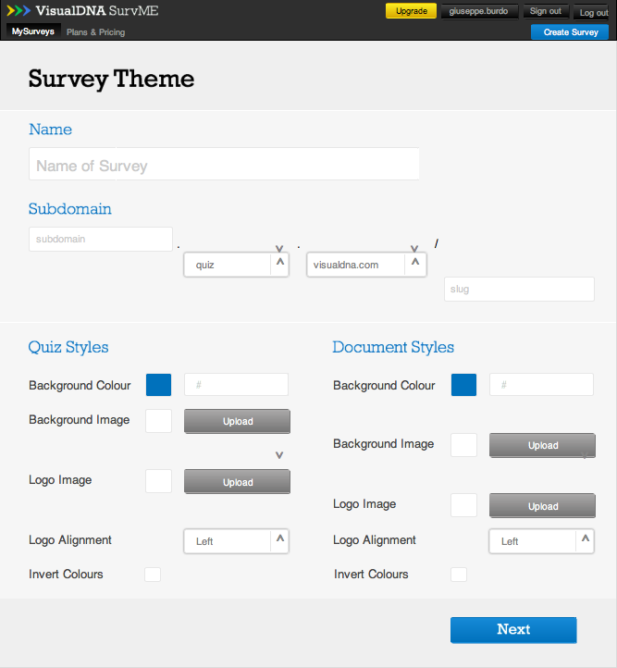The width and height of the screenshot is (617, 668).
Task: Upload a Quiz Styles background image
Action: click(x=238, y=421)
